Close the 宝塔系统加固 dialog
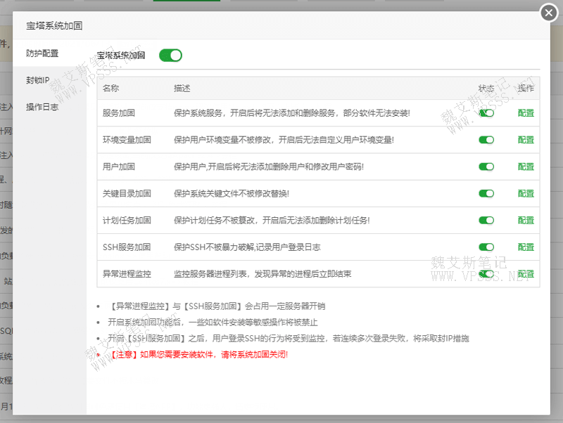This screenshot has width=563, height=423. point(549,13)
